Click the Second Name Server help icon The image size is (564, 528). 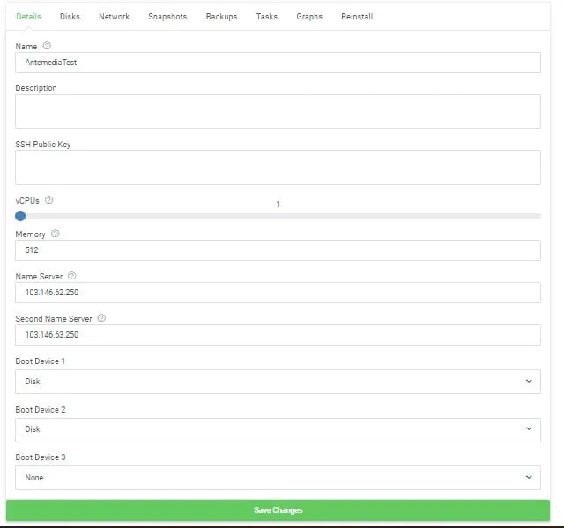[101, 318]
